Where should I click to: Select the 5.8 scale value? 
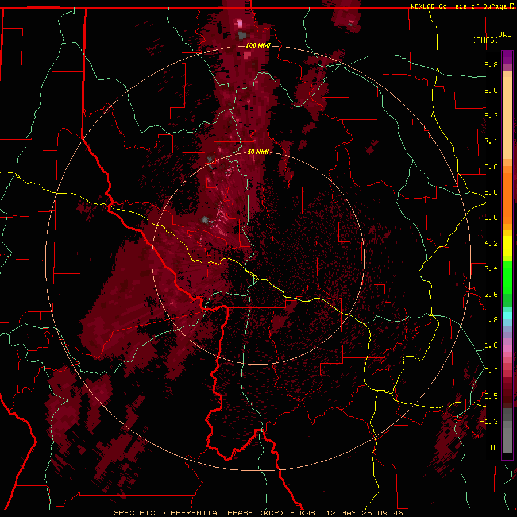(491, 192)
